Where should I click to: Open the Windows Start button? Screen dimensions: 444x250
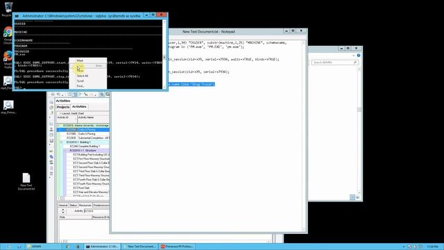click(8, 247)
